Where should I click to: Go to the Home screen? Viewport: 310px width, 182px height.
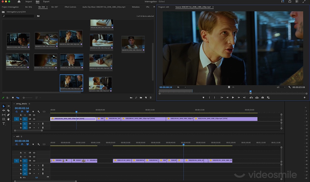click(19, 2)
